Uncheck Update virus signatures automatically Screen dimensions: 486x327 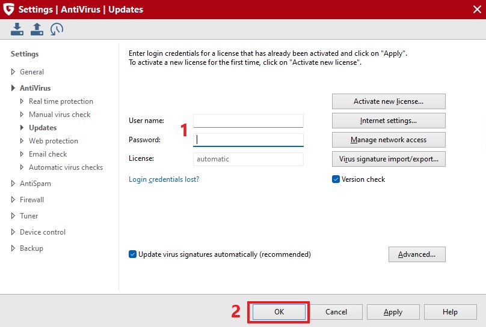coord(132,254)
